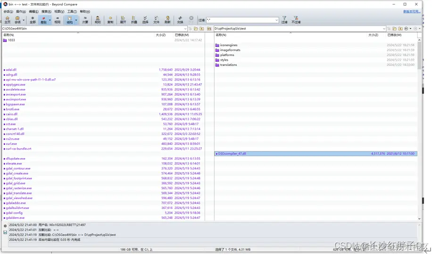
Task: Apply the filter funnel (过滤) button
Action: pos(284,20)
